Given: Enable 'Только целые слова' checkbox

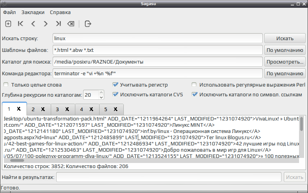Looking at the screenshot, I should (x=6, y=85).
